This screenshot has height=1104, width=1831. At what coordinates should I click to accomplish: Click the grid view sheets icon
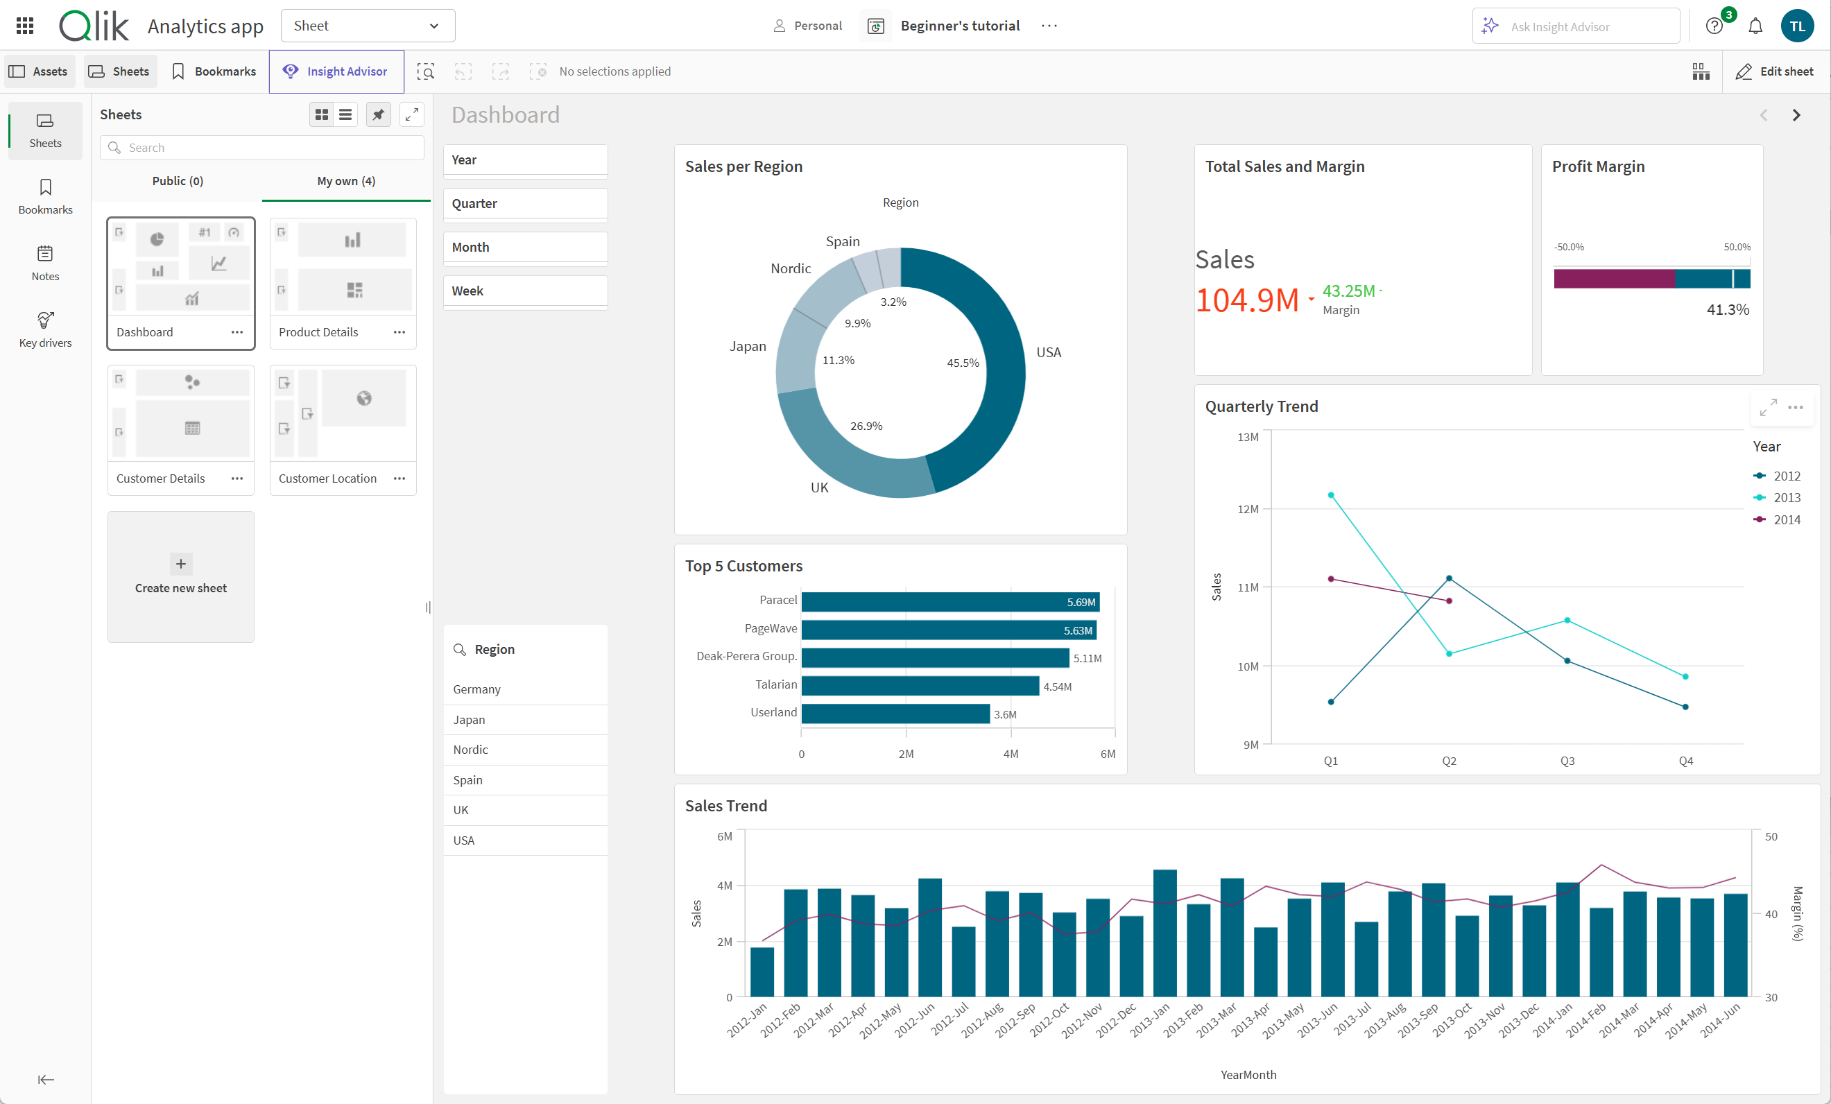coord(322,115)
